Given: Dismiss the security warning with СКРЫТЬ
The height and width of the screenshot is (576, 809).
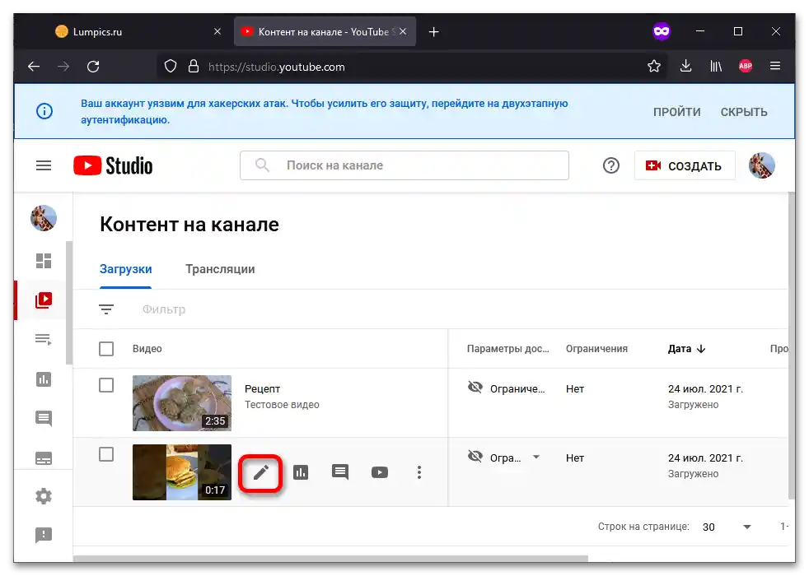Looking at the screenshot, I should pyautogui.click(x=743, y=111).
